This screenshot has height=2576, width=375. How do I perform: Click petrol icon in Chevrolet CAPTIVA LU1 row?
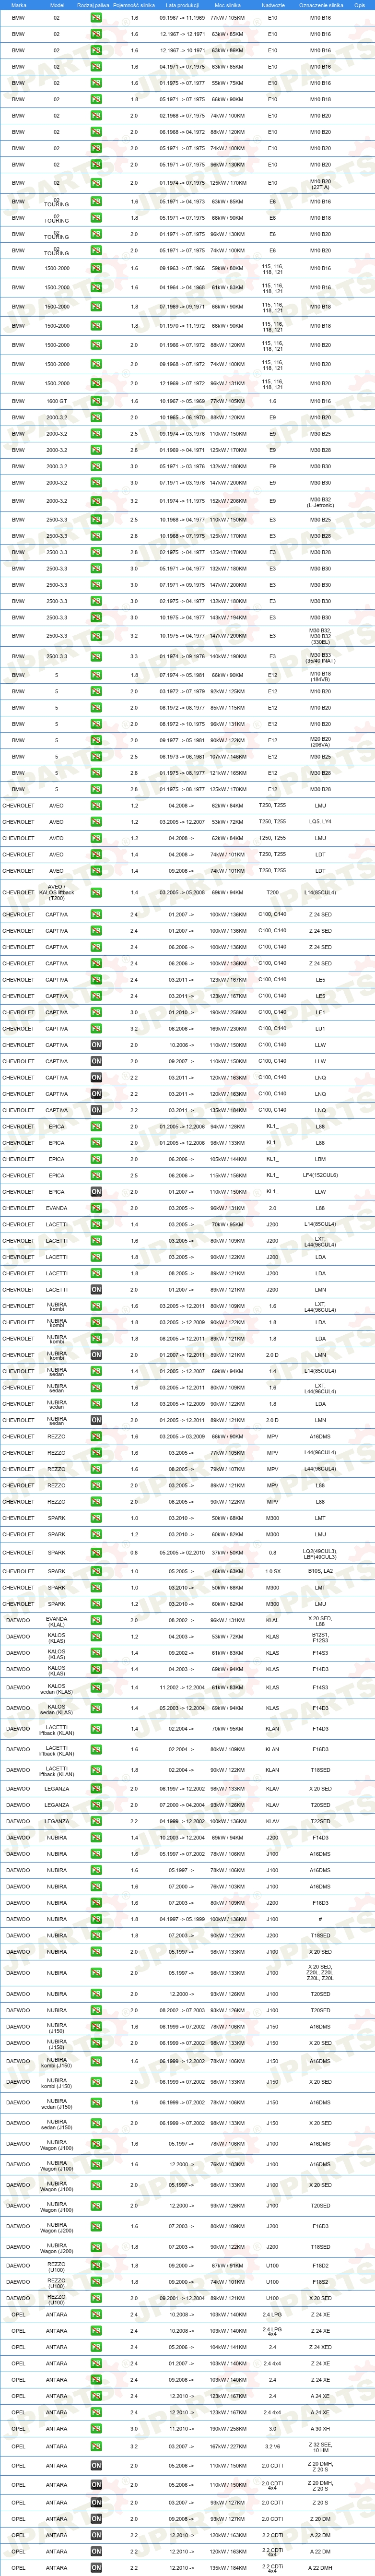96,1028
